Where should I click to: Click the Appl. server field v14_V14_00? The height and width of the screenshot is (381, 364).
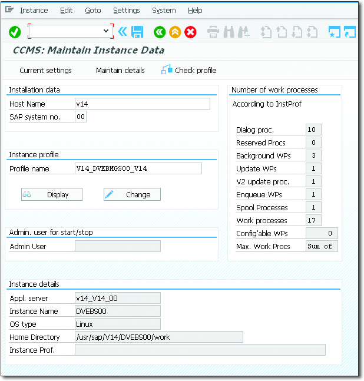tap(118, 298)
